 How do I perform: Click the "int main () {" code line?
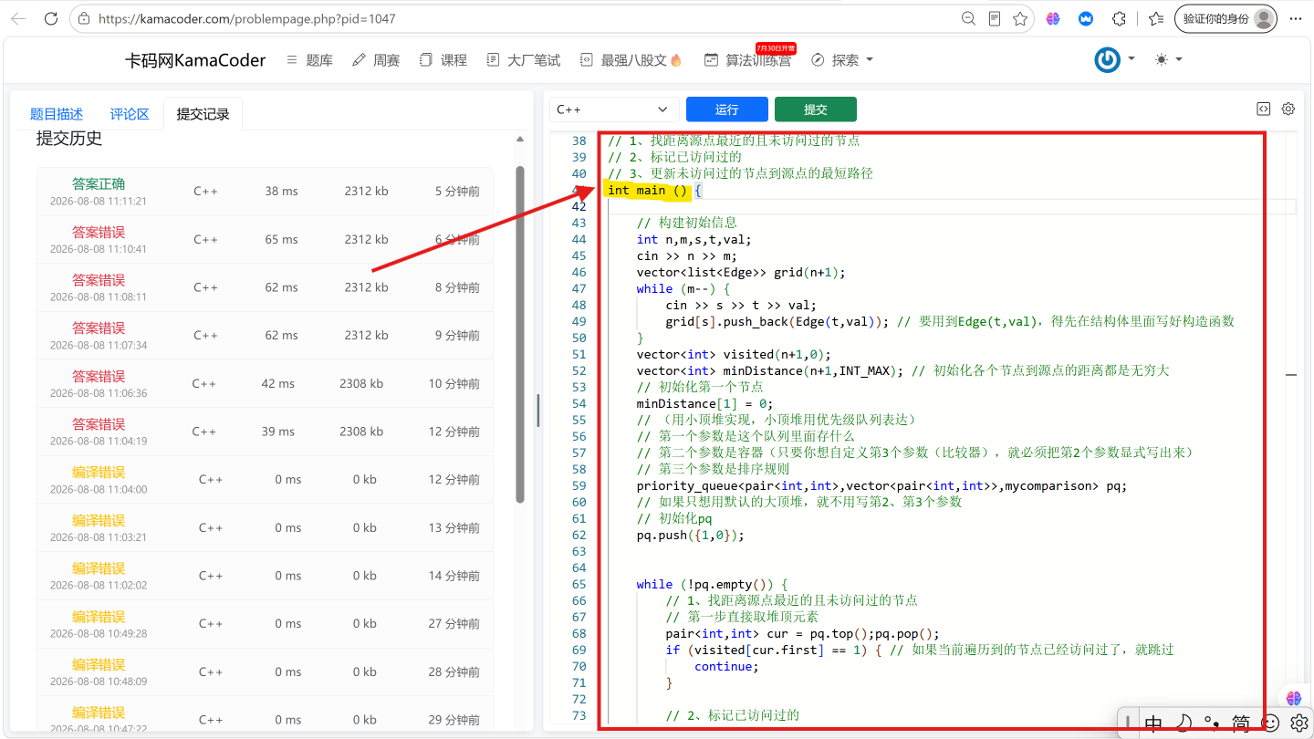[654, 191]
